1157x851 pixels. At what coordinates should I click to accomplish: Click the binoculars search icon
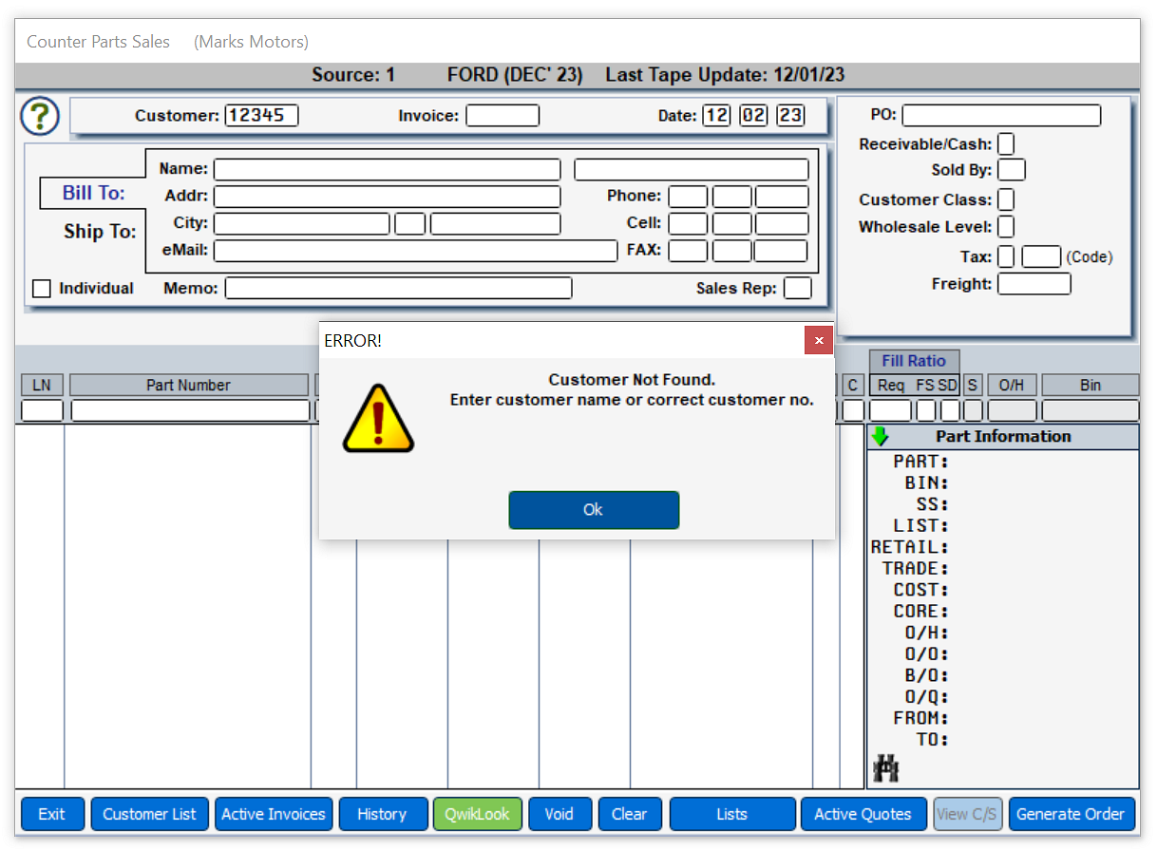click(x=885, y=768)
